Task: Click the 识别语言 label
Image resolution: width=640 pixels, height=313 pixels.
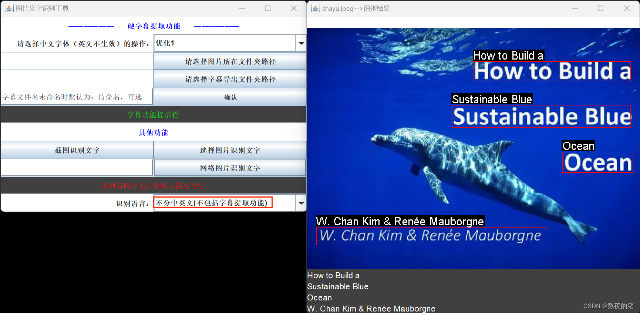Action: [132, 203]
